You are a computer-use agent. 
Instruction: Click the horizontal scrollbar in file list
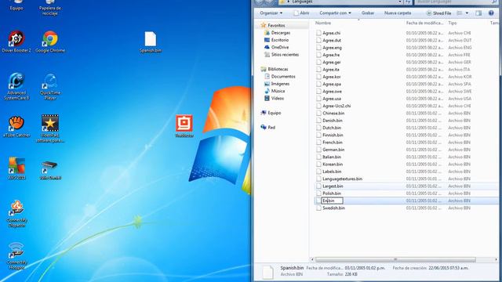[x=395, y=259]
